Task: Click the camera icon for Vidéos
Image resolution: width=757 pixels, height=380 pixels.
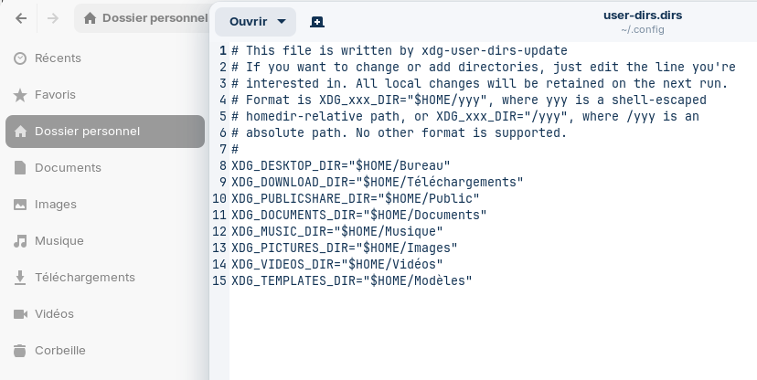Action: 20,314
